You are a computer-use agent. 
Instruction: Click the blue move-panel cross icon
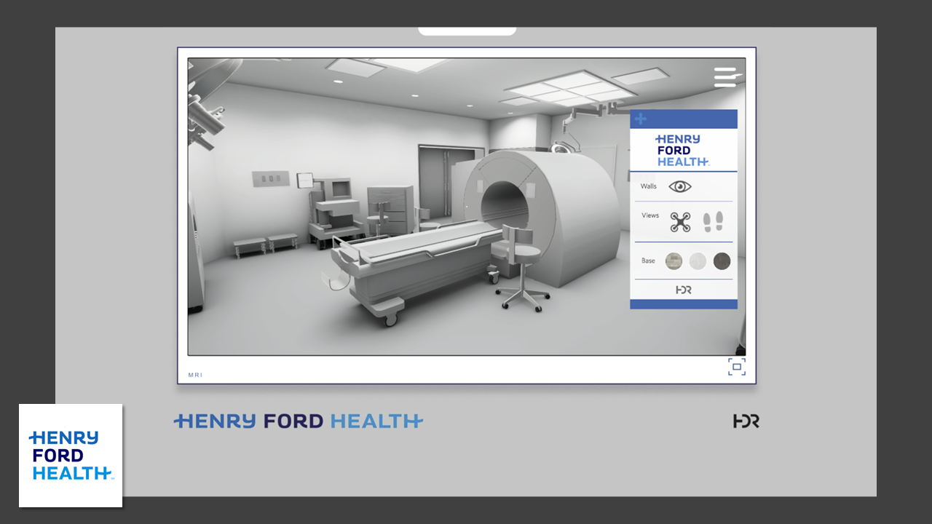click(641, 119)
